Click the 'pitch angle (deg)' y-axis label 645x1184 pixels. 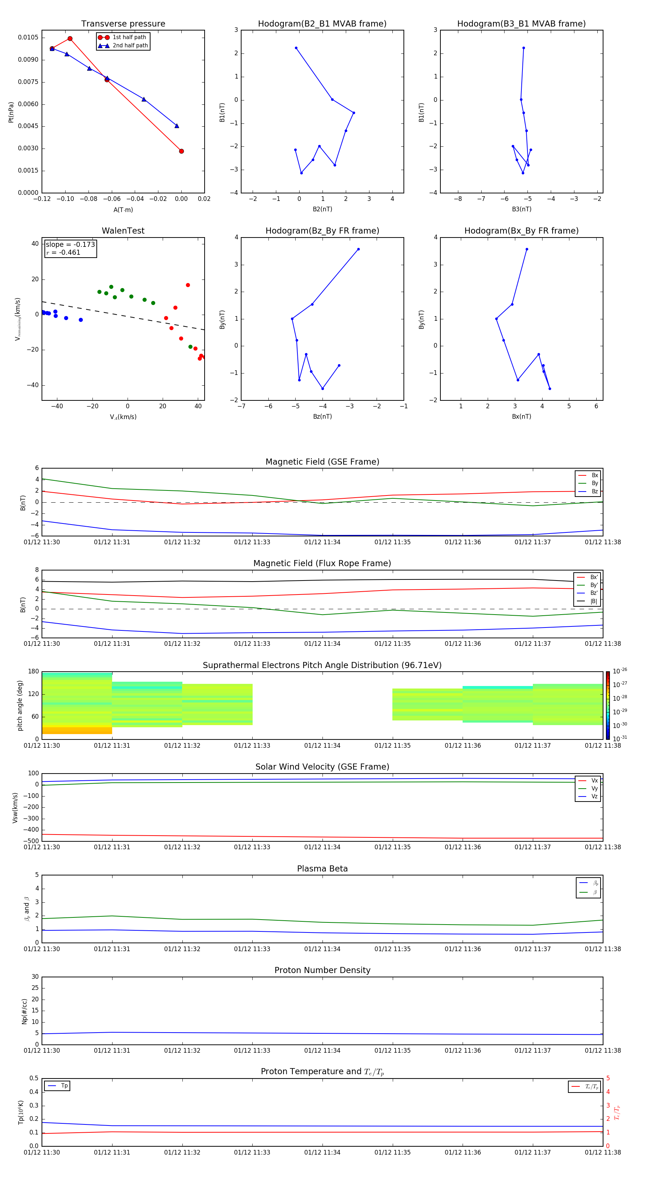click(x=20, y=705)
